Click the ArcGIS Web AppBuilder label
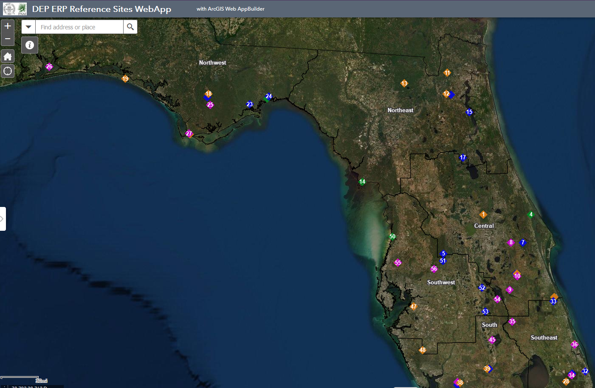The image size is (595, 388). coord(231,8)
